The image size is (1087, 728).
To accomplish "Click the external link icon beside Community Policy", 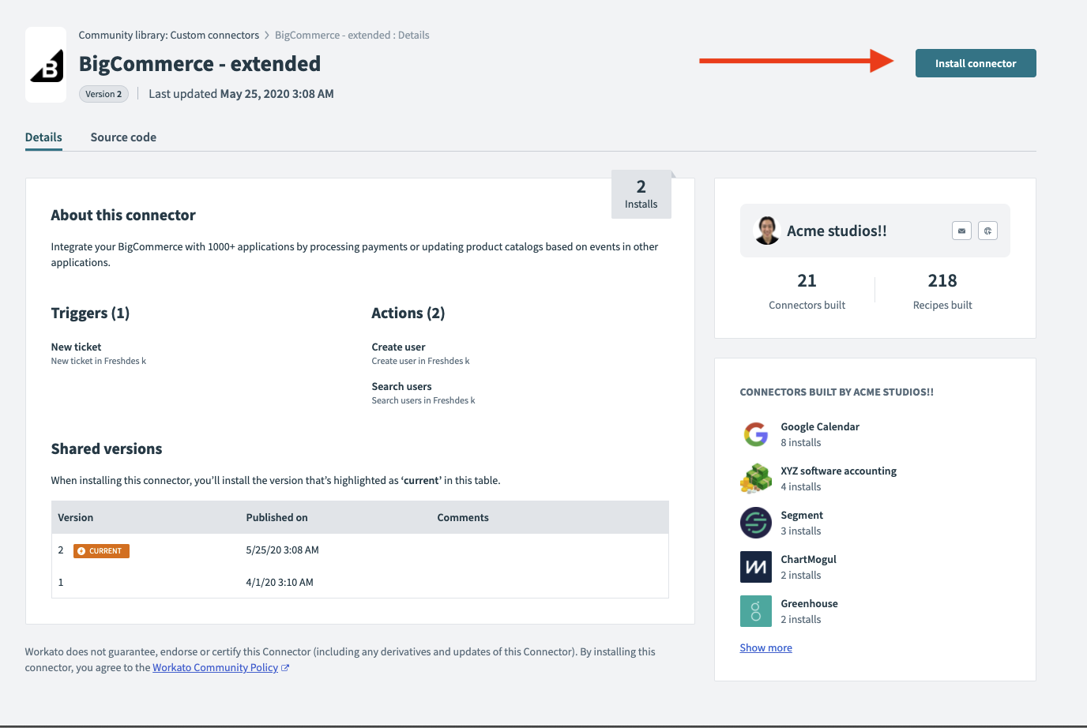I will 286,667.
